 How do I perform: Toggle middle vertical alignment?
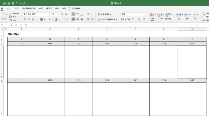[x=78, y=14]
